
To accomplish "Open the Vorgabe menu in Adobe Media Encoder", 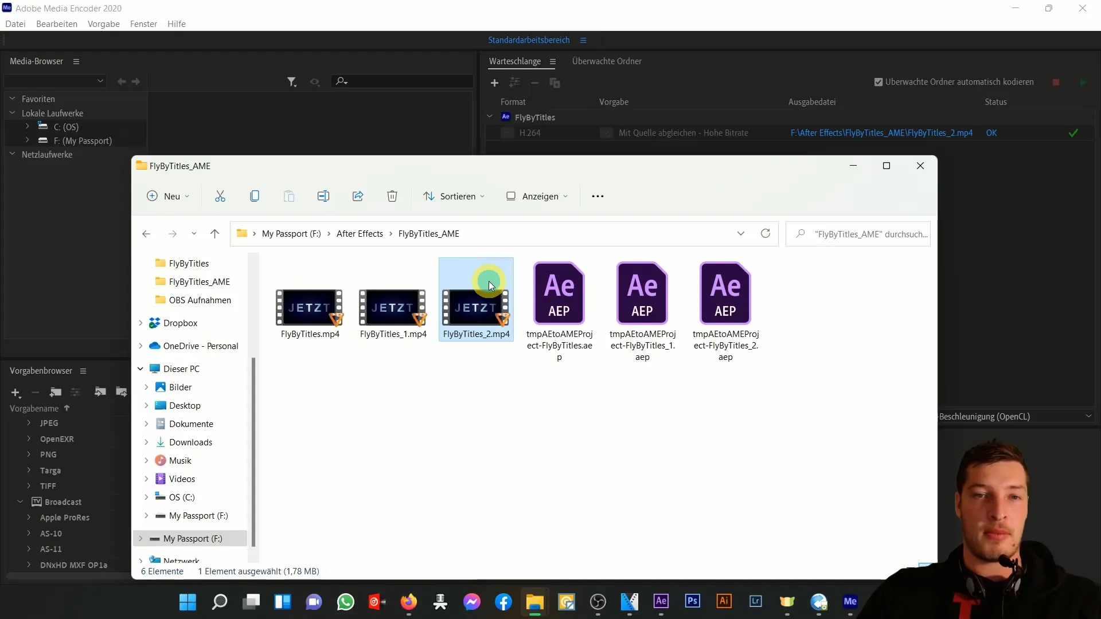I will 104,23.
